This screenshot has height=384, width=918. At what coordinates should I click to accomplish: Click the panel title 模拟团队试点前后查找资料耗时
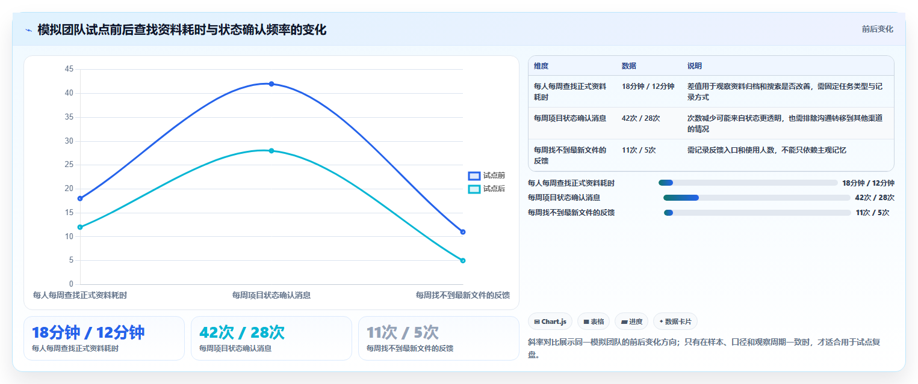click(x=182, y=29)
